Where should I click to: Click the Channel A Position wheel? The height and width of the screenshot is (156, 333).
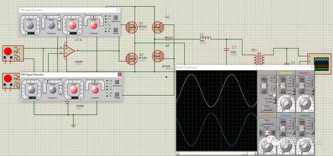[283, 86]
